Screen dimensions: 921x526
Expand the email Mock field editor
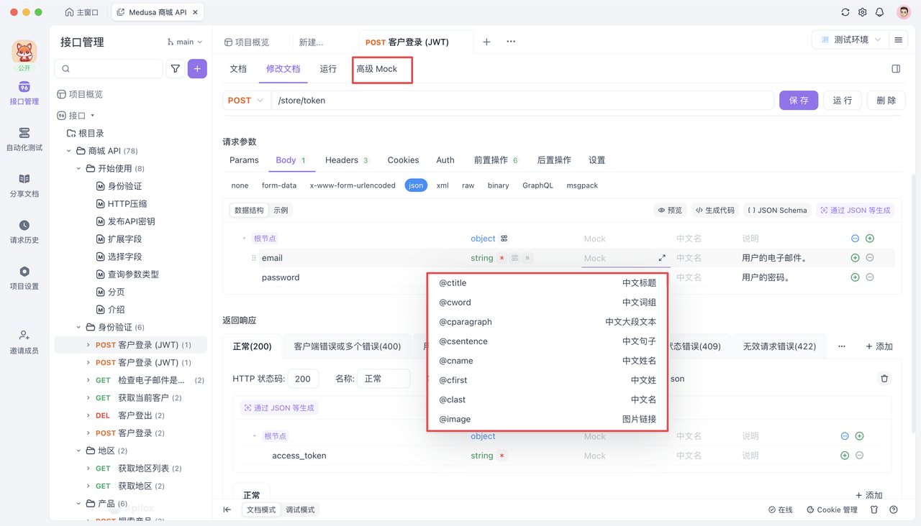coord(662,258)
